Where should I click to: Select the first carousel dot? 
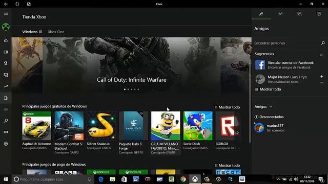pos(125,89)
